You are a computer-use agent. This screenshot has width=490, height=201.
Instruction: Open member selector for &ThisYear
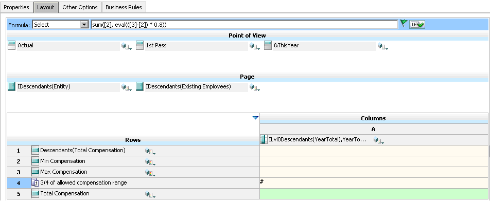tap(383, 46)
